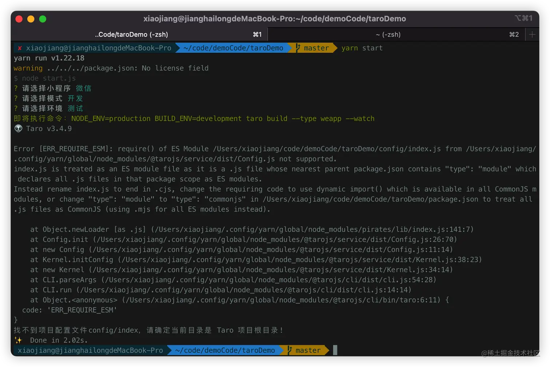Screen dimensions: 550x367
Task: Click the sparkles emoji beside Done in 2.02s
Action: 18,340
